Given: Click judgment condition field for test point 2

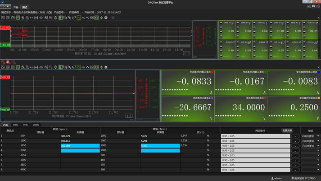Looking at the screenshot, I should point(255,141).
